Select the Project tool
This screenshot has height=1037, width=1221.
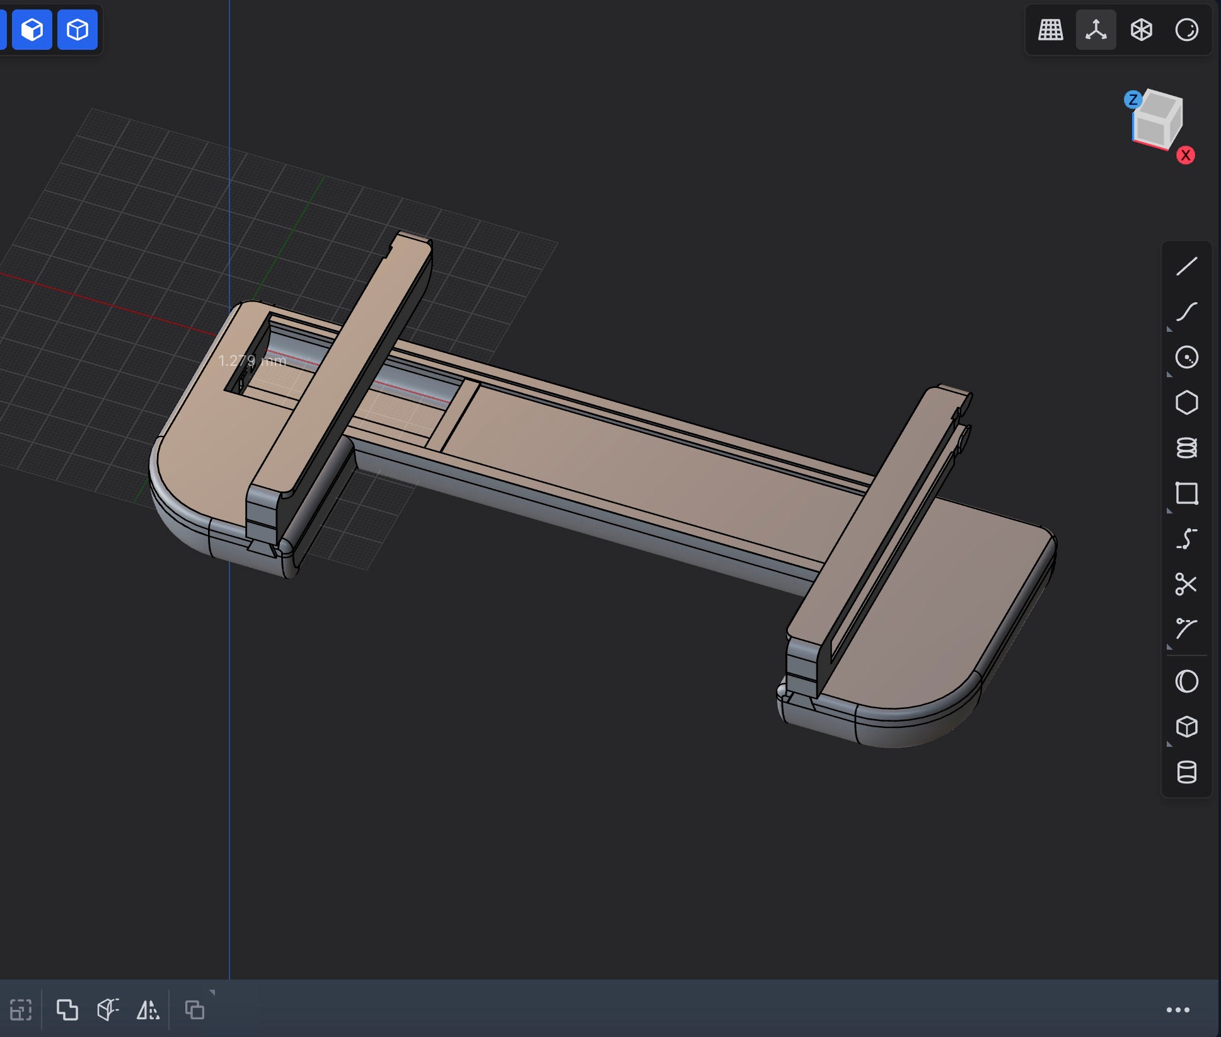pos(1188,629)
